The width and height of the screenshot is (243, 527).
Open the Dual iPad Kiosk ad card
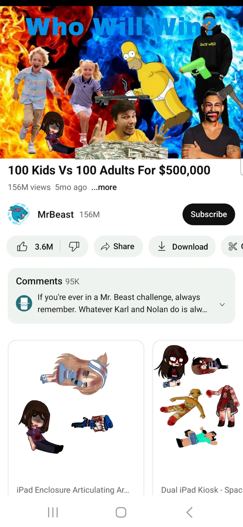click(198, 418)
